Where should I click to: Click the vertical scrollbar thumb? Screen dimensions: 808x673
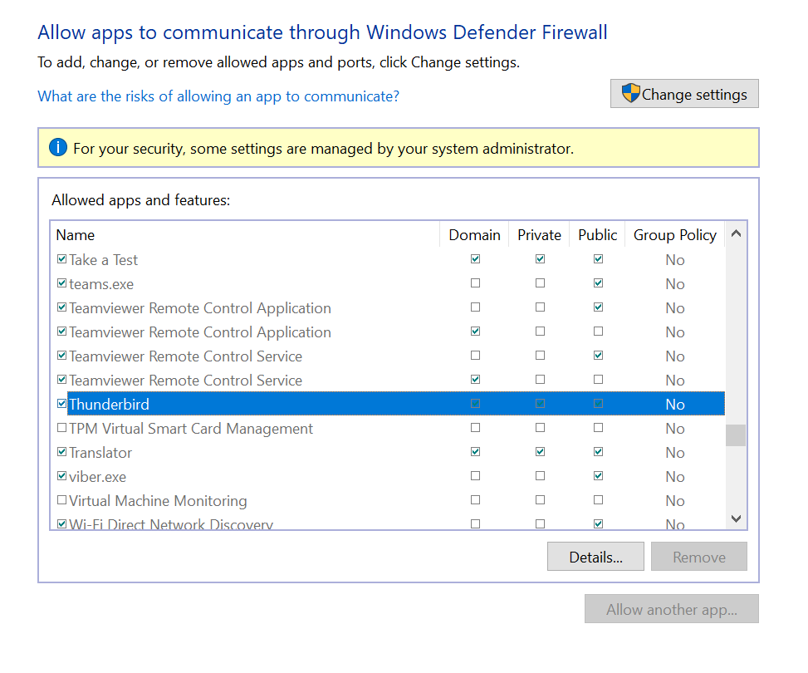pyautogui.click(x=736, y=435)
